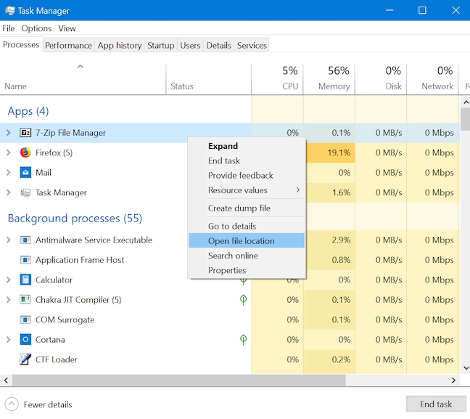470x419 pixels.
Task: Expand the Antimalware Service Executable group
Action: (9, 240)
